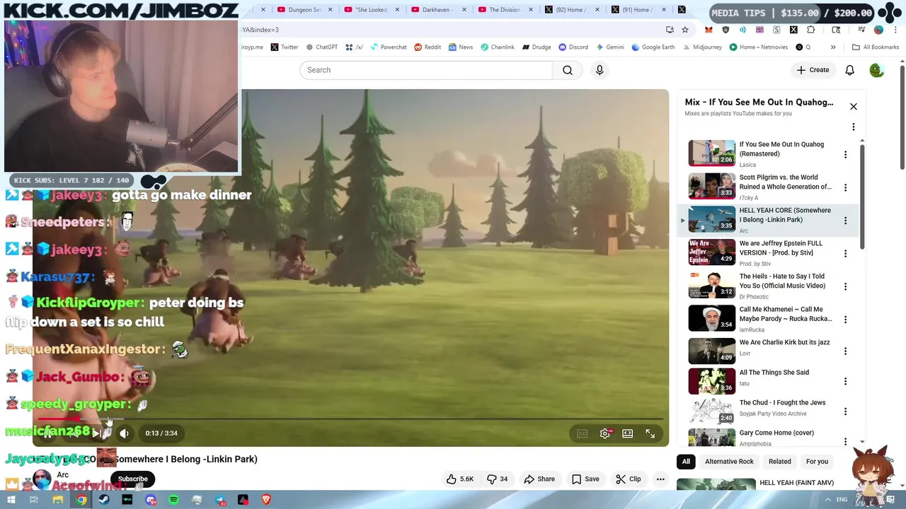Open Spotify from the taskbar
The image size is (906, 509).
pyautogui.click(x=173, y=500)
